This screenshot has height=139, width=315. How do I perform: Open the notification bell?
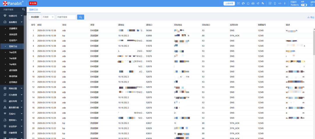tap(248, 3)
